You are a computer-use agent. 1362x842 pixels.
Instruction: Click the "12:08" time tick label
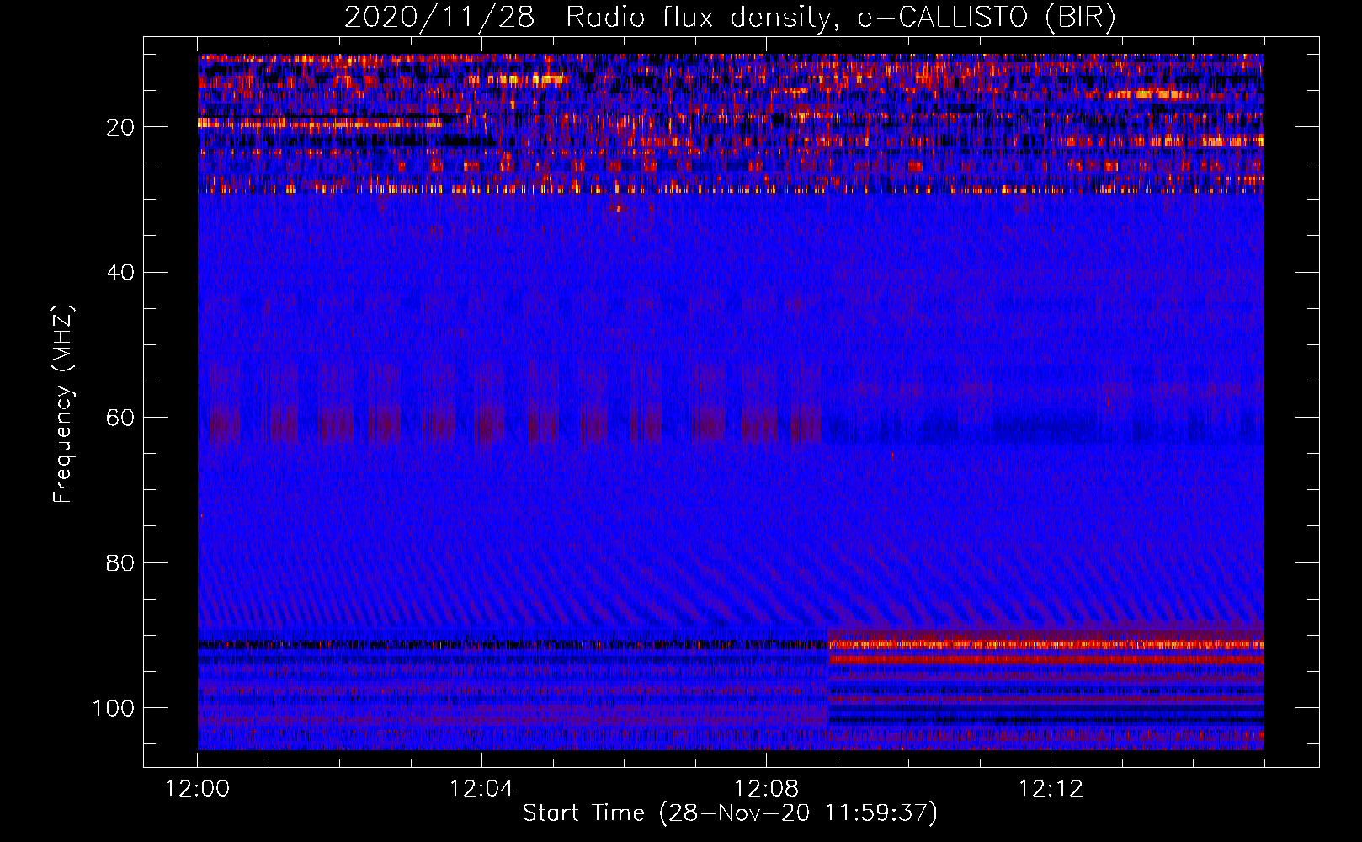coord(766,789)
